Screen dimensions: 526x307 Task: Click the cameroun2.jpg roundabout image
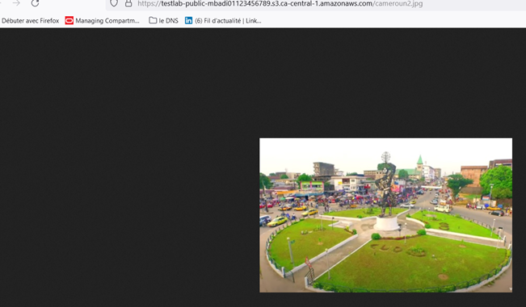(x=385, y=215)
